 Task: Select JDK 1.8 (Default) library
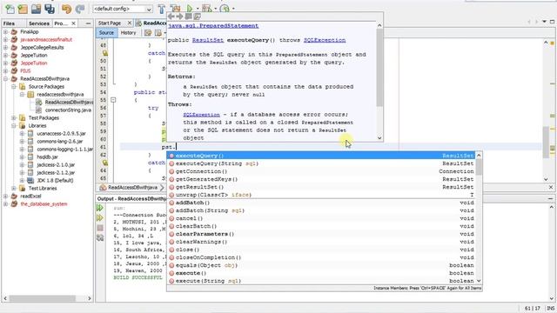[55, 180]
